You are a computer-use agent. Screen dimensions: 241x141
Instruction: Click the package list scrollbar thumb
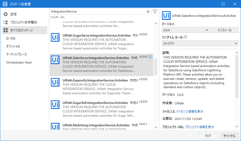coord(156,67)
